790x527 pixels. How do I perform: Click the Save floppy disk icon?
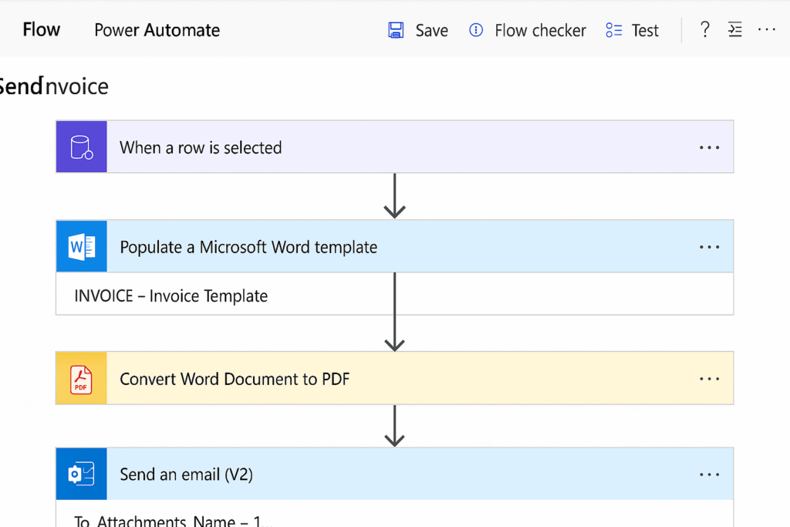pos(396,30)
